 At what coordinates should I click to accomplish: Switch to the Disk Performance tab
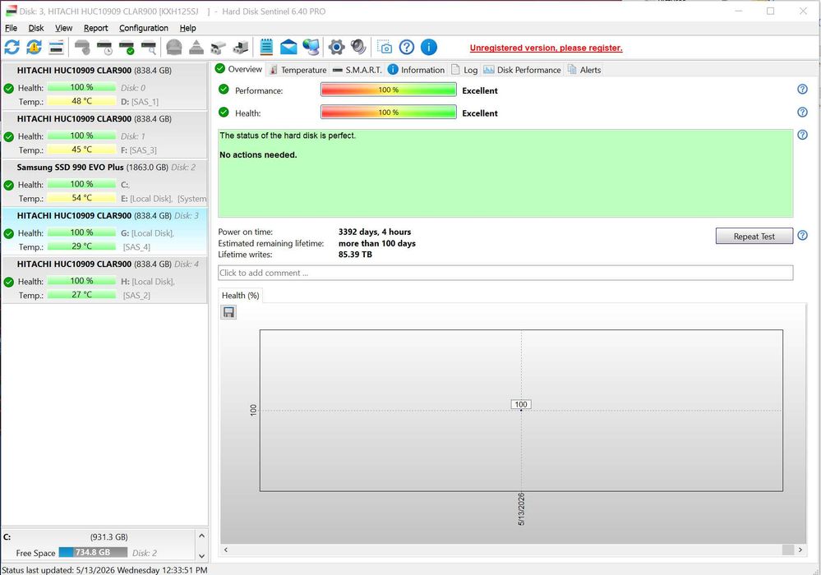(x=522, y=70)
